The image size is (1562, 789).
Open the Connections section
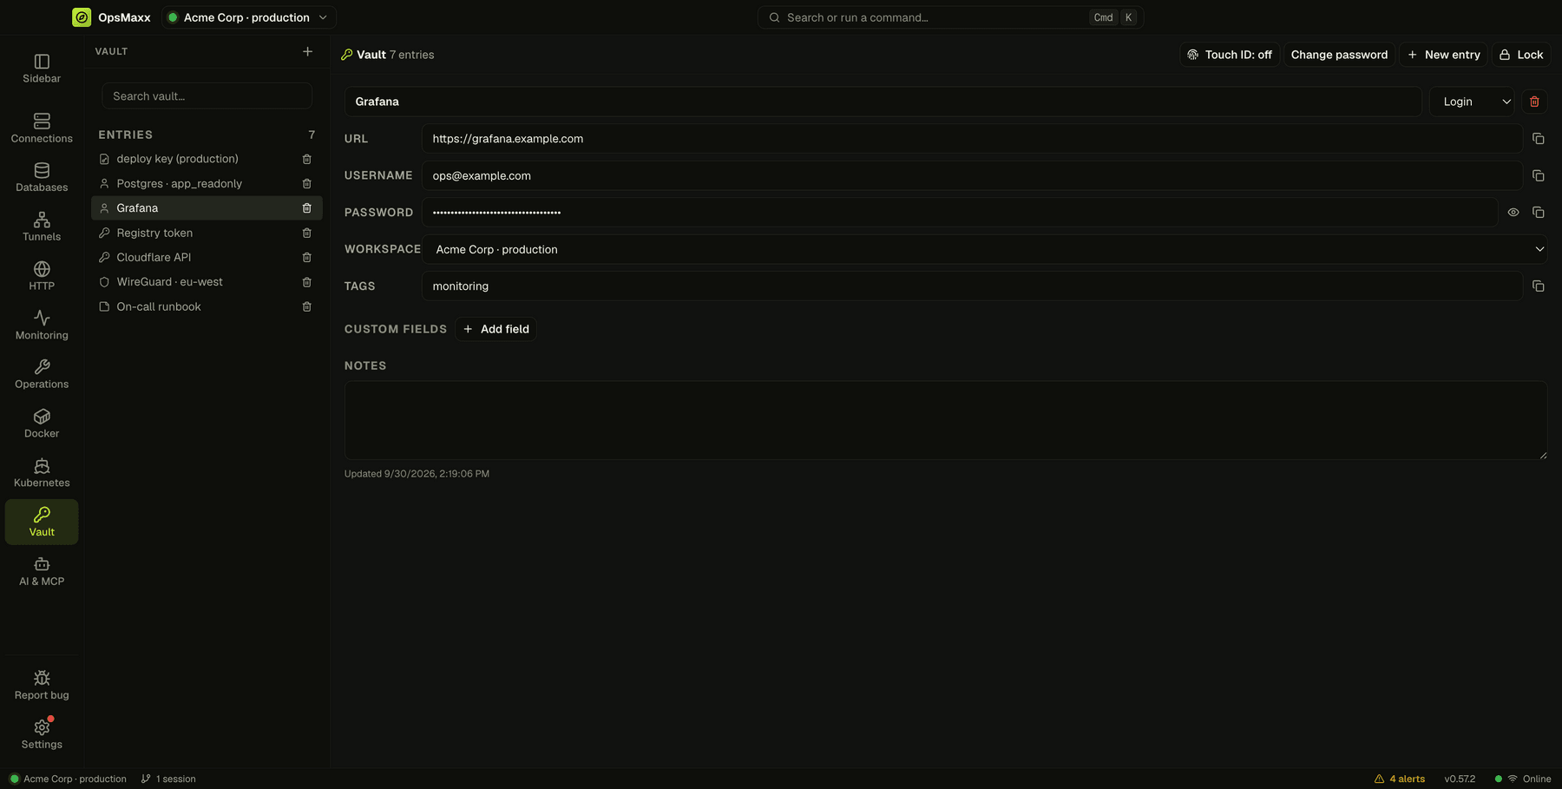42,128
